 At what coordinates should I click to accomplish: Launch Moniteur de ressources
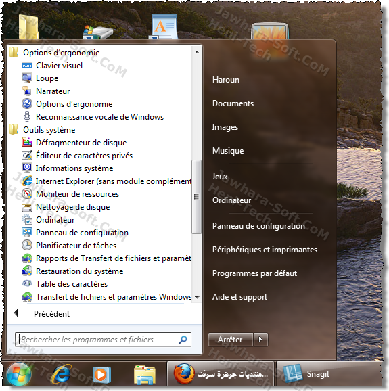click(77, 194)
